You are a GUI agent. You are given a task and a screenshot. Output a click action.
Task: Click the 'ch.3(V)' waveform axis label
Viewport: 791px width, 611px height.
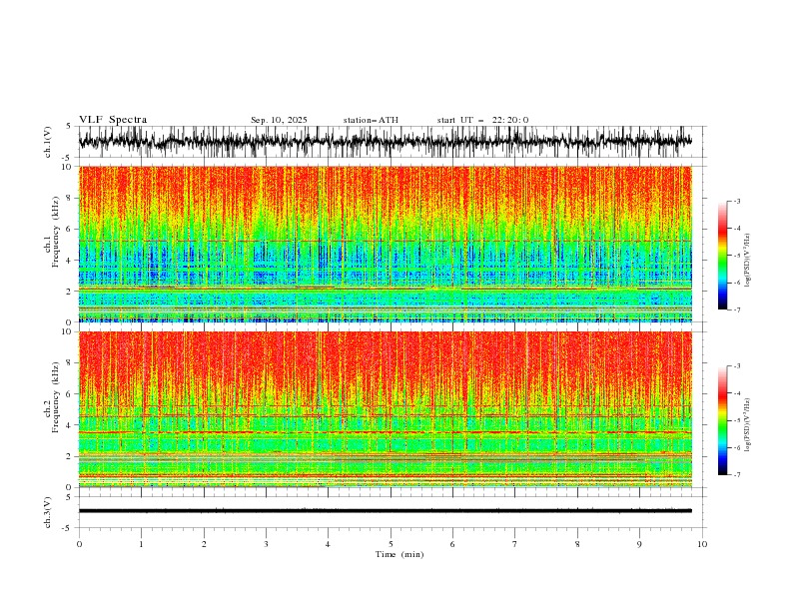pyautogui.click(x=48, y=512)
